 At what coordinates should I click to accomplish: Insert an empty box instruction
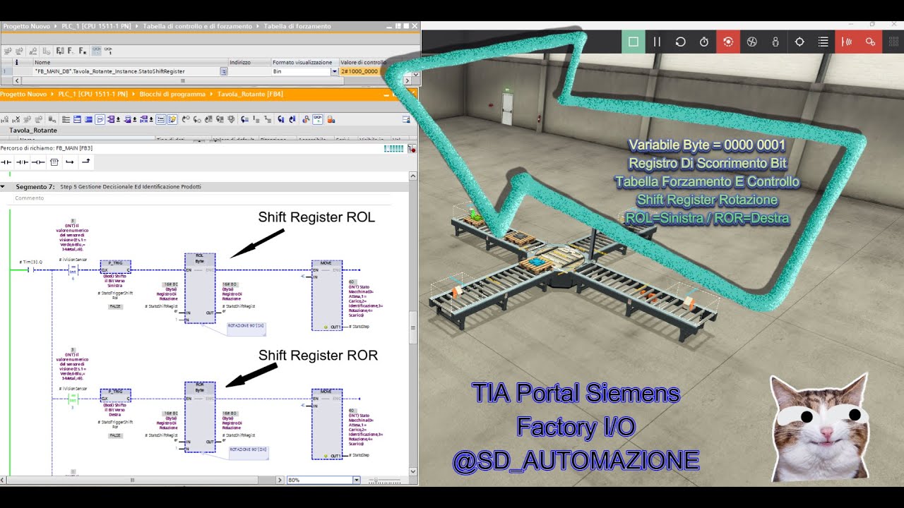point(54,162)
